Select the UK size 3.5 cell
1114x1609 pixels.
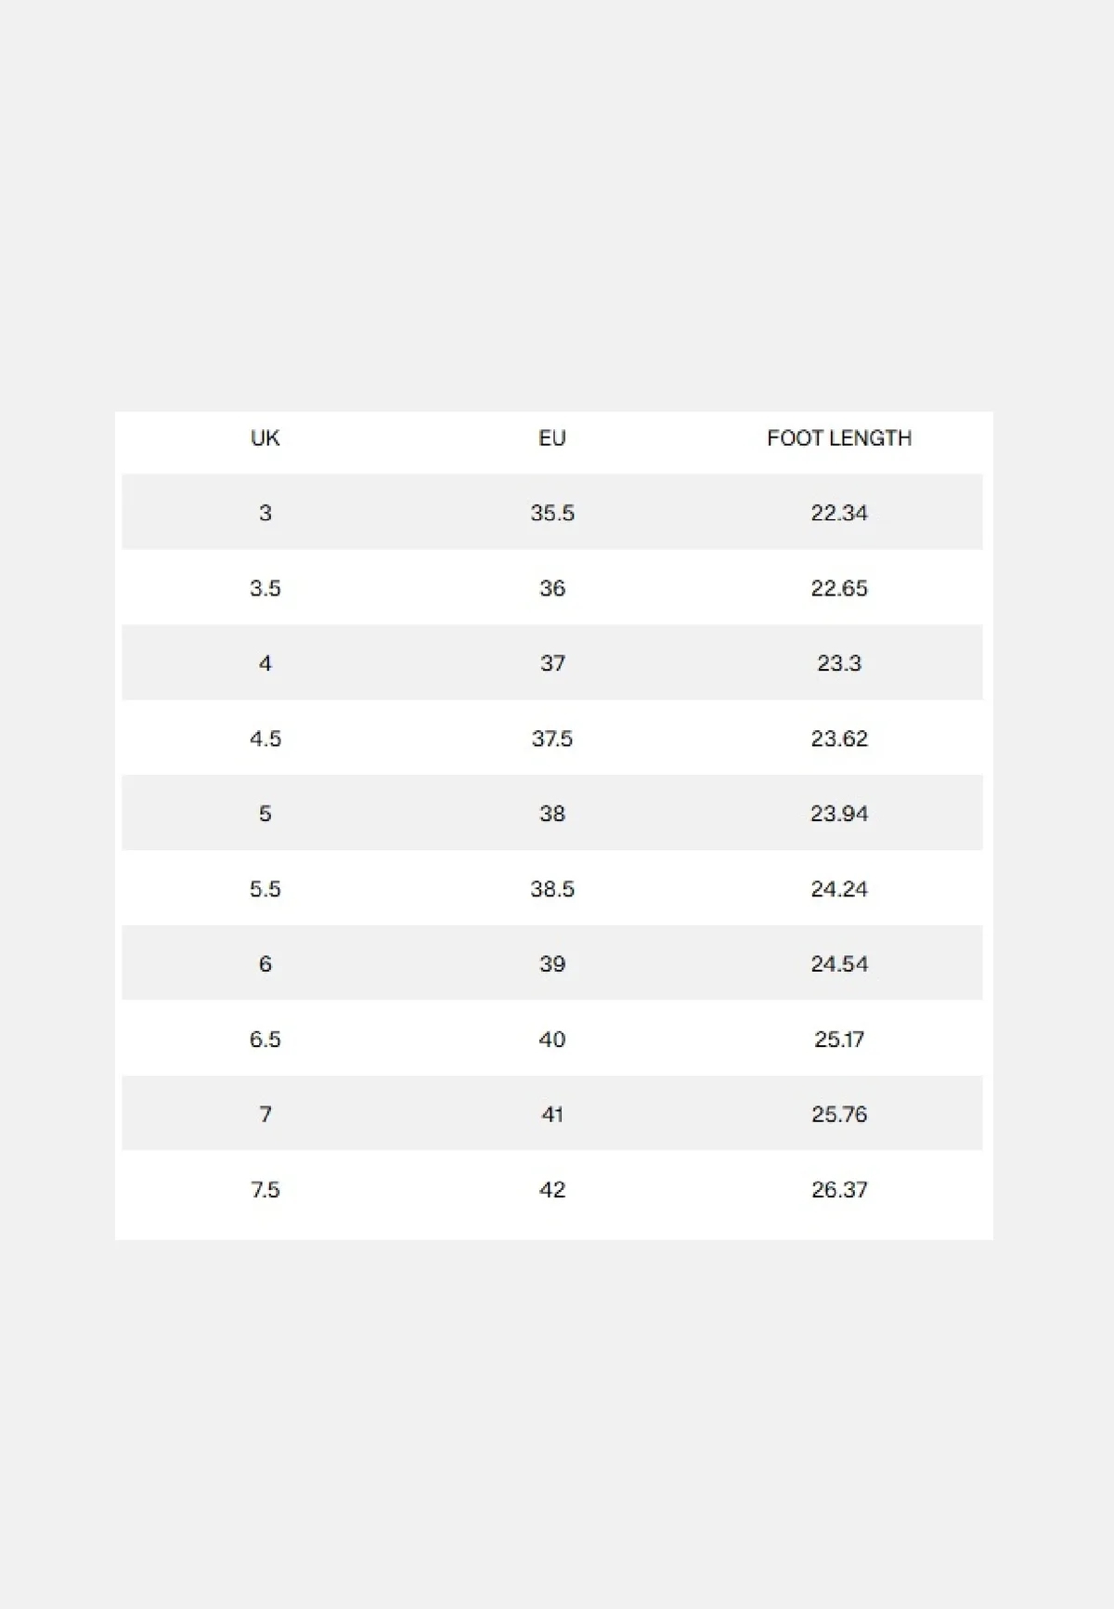click(266, 588)
